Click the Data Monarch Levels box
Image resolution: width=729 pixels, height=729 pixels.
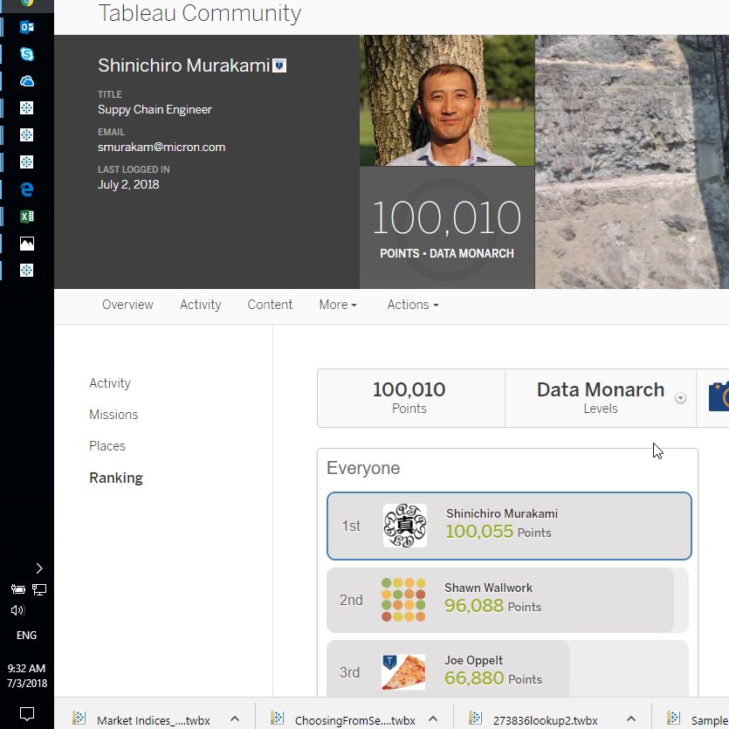(x=600, y=398)
